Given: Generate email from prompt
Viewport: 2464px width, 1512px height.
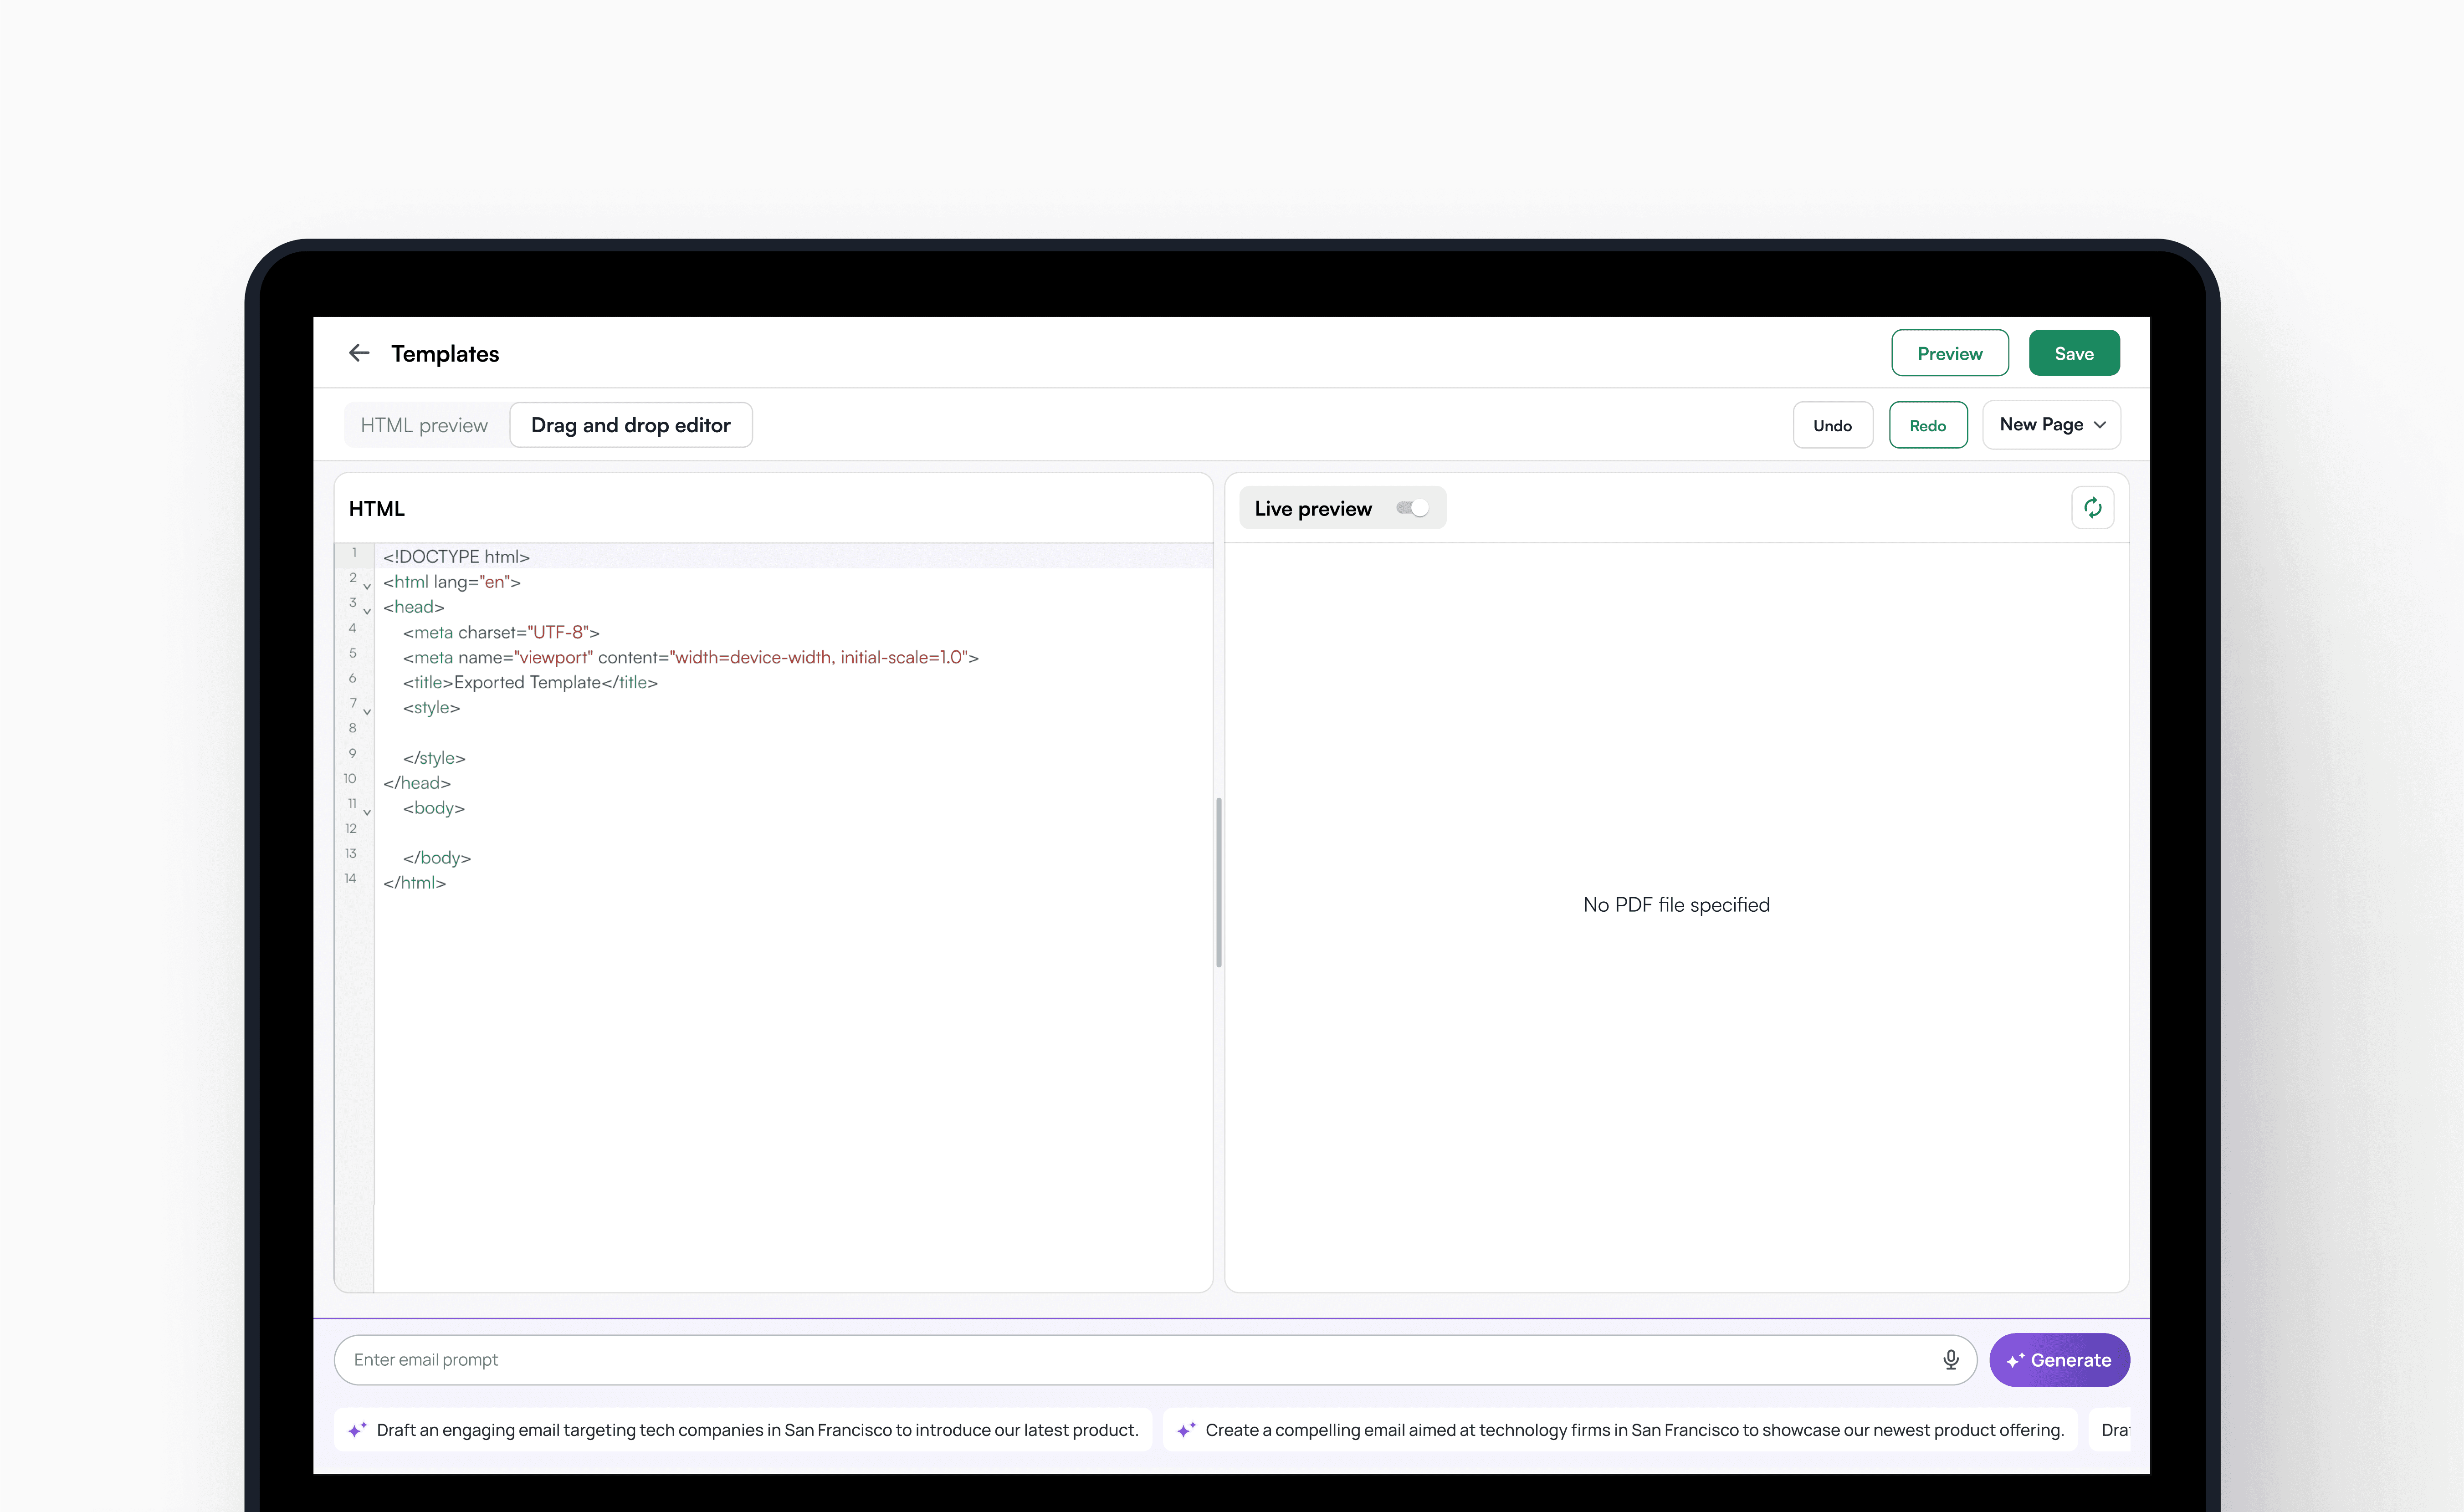Looking at the screenshot, I should [2059, 1360].
